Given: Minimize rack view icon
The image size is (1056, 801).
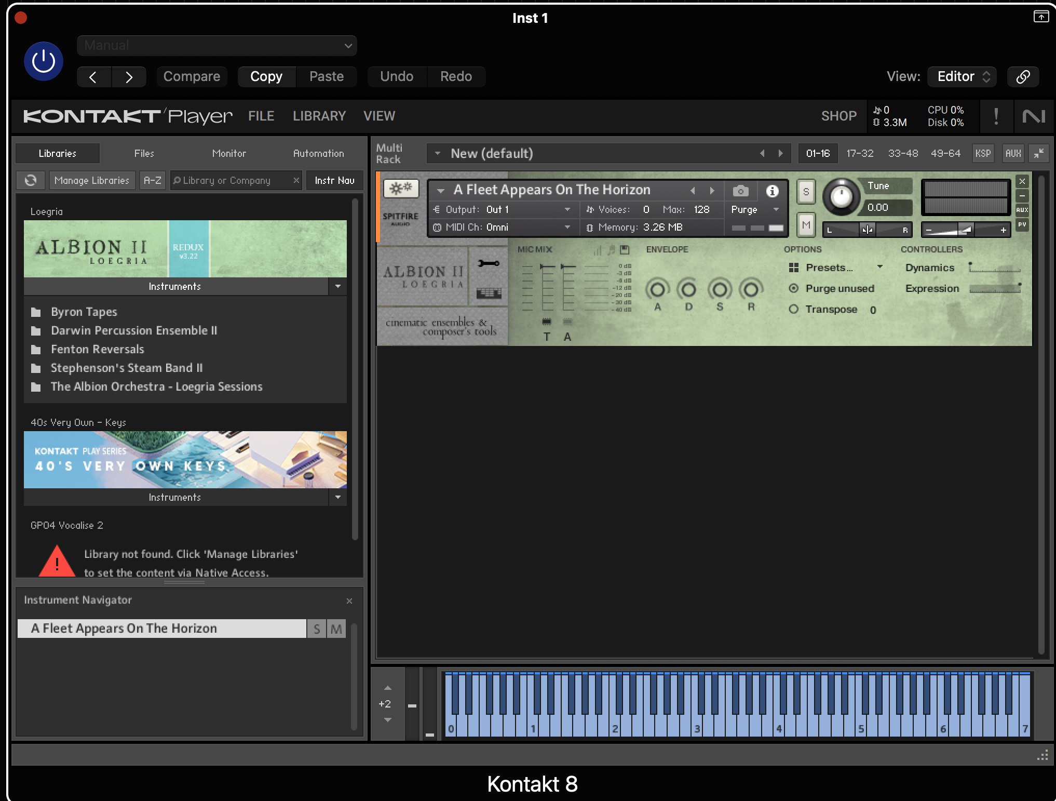Looking at the screenshot, I should click(1039, 153).
